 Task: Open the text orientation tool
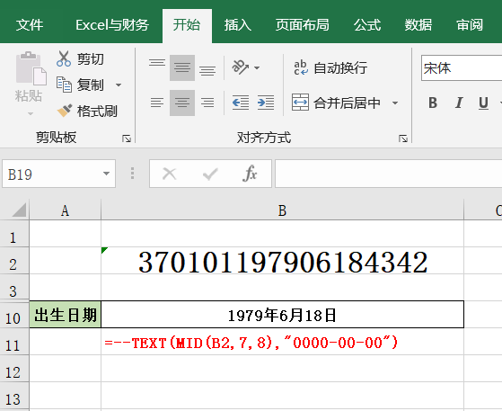(241, 67)
